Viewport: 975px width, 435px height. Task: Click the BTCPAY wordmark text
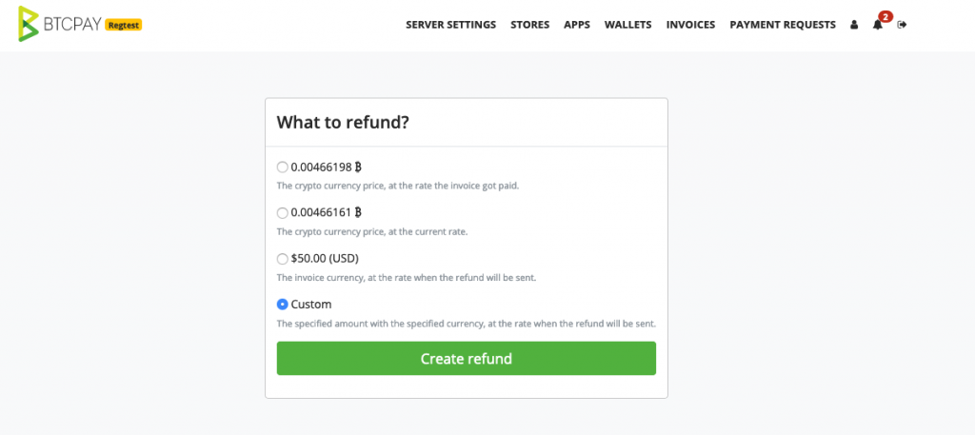coord(72,24)
